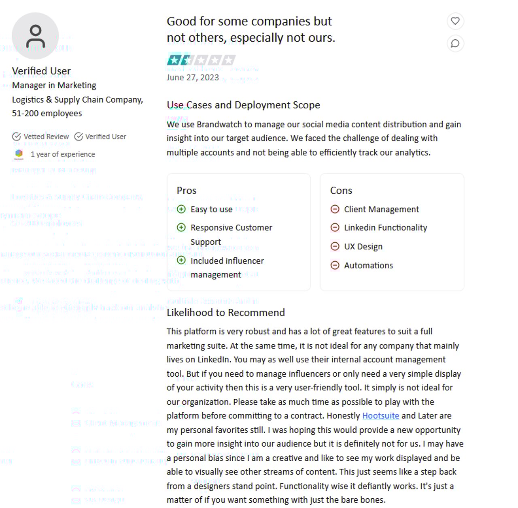Click the Cons card heading
The height and width of the screenshot is (508, 518).
click(341, 190)
